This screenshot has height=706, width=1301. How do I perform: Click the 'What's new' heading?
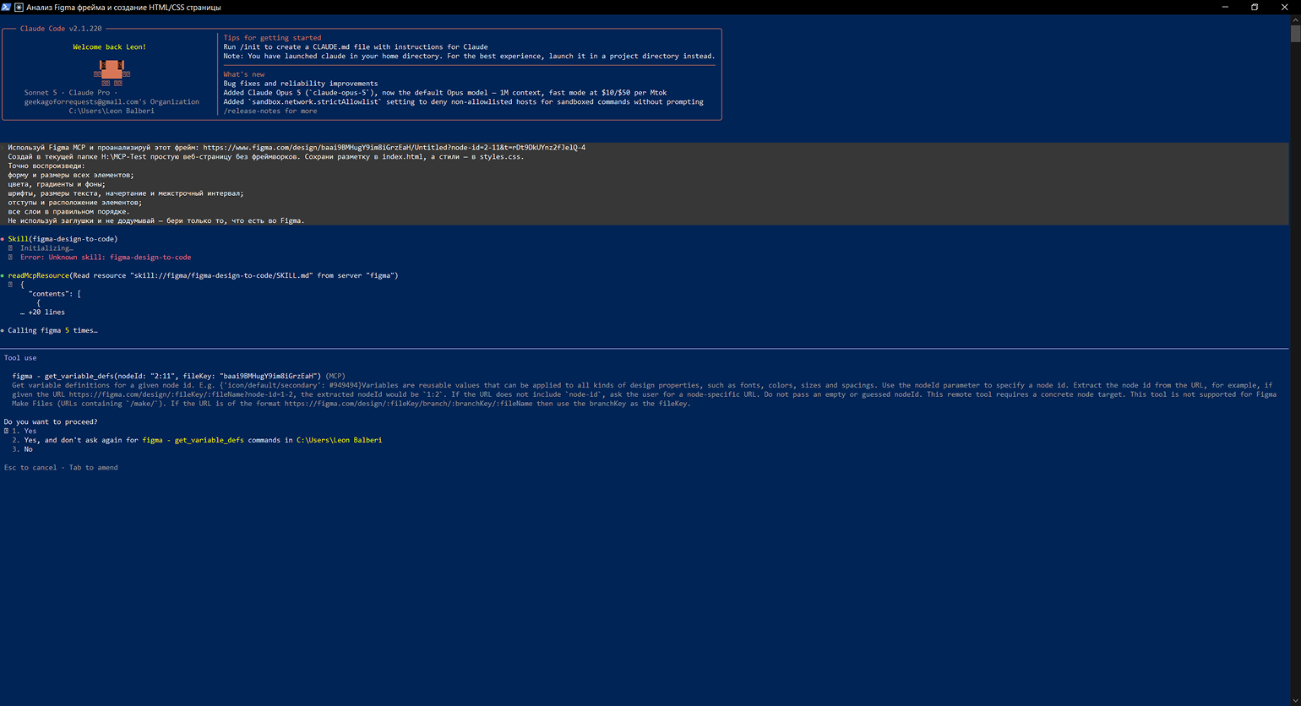point(244,74)
